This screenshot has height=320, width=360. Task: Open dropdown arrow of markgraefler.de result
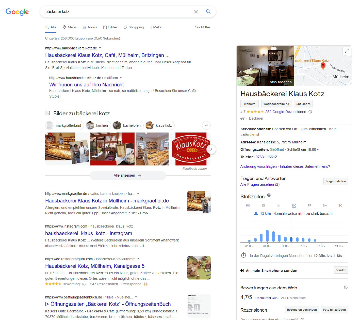pos(138,194)
